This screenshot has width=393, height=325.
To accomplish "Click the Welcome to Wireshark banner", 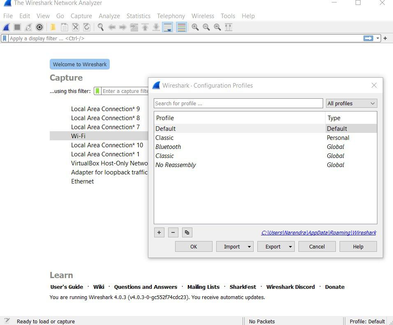I will pos(80,64).
